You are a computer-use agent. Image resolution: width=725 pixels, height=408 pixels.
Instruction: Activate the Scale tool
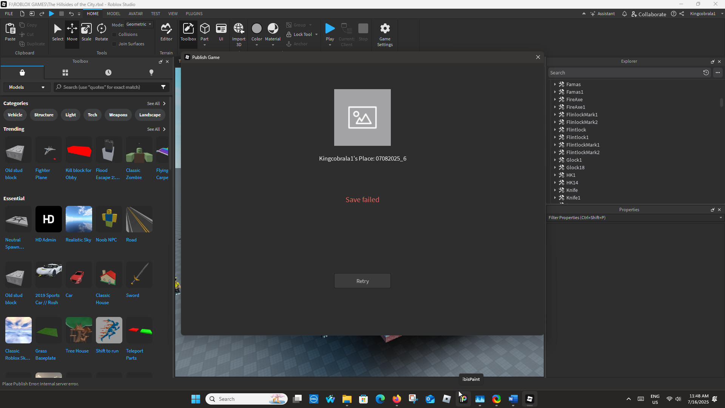[x=86, y=32]
